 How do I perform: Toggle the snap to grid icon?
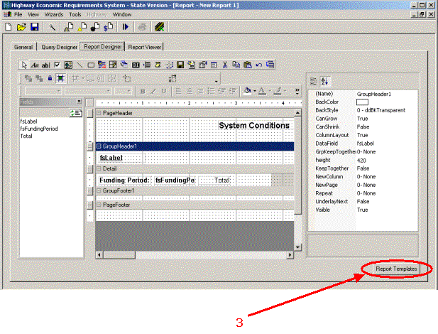60,78
